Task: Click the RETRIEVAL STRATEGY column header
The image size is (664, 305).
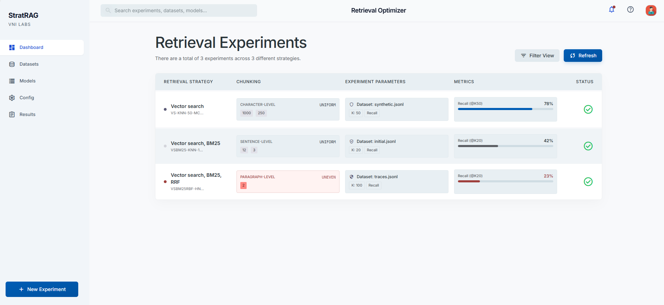Action: (x=188, y=82)
